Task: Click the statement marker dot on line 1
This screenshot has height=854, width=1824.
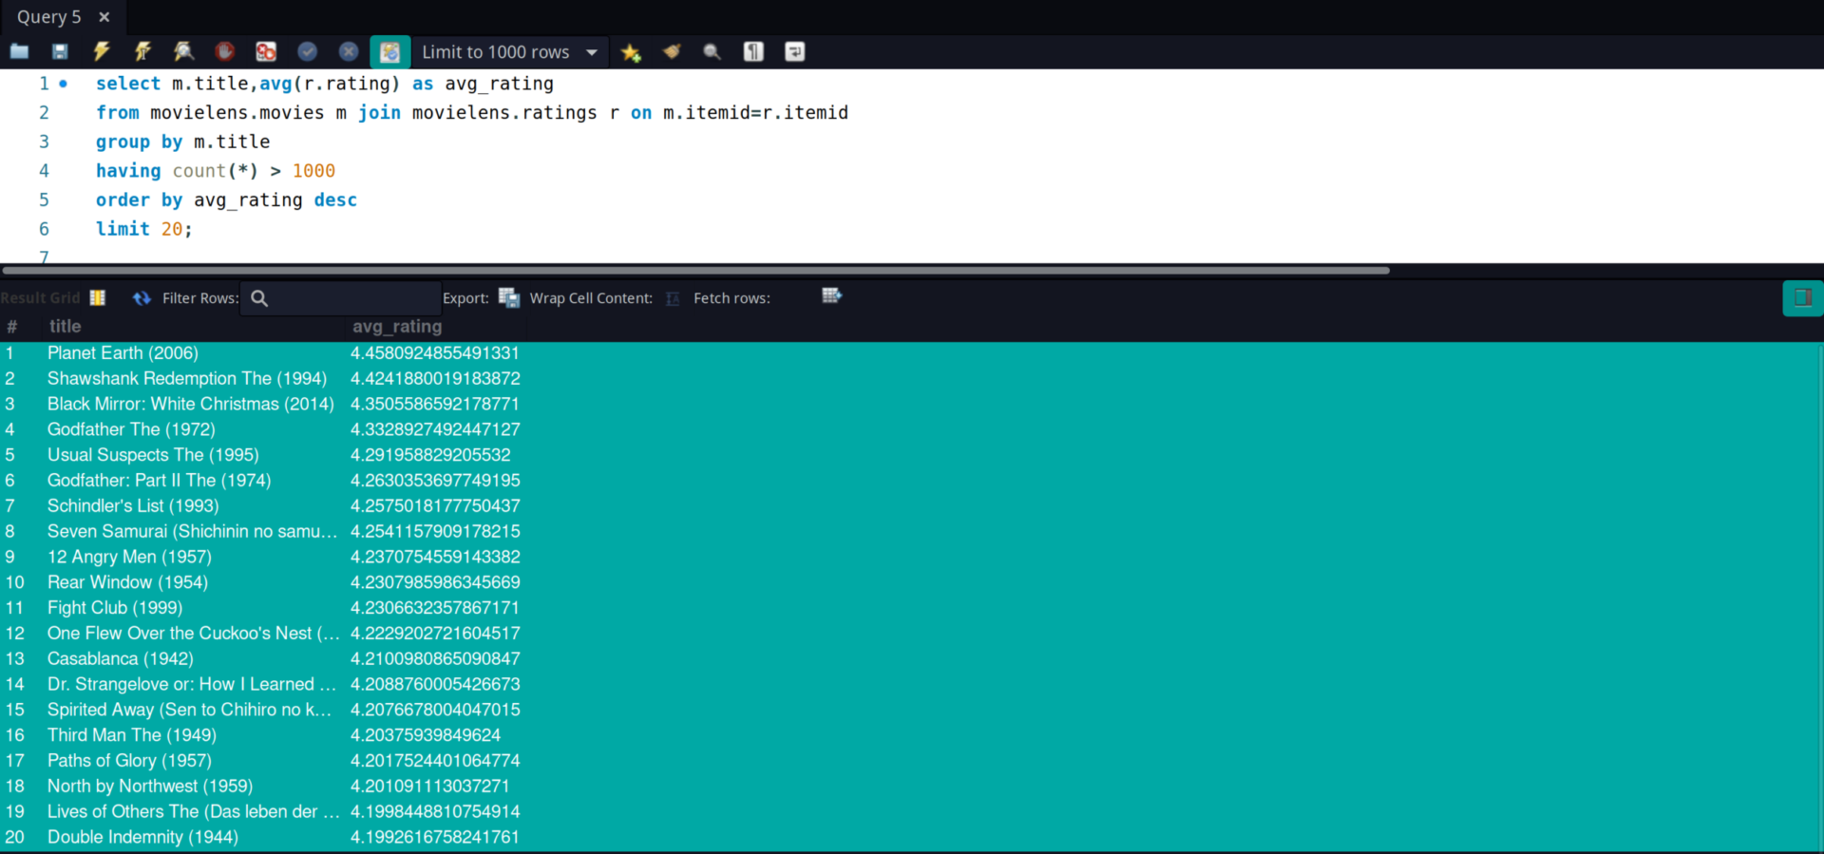Action: (64, 84)
